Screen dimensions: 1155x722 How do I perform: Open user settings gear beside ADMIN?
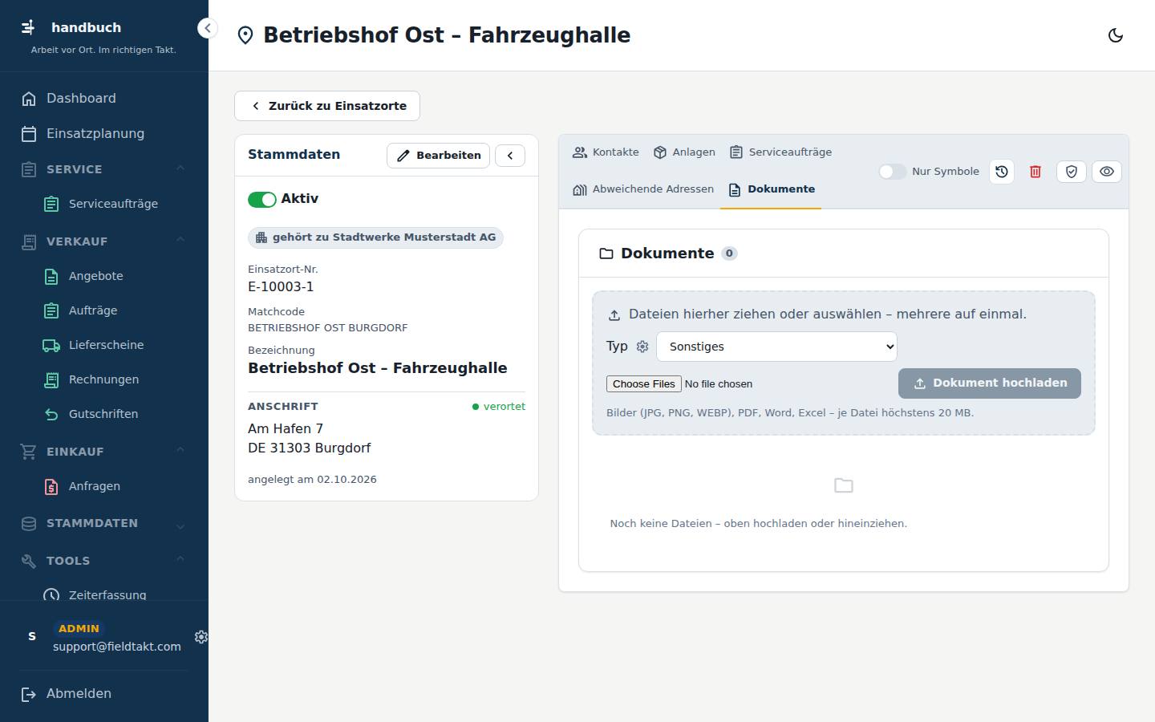(201, 637)
